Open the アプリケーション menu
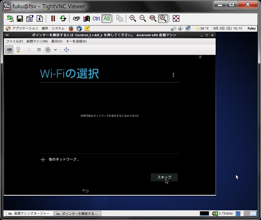This screenshot has height=220, width=261. pyautogui.click(x=22, y=28)
